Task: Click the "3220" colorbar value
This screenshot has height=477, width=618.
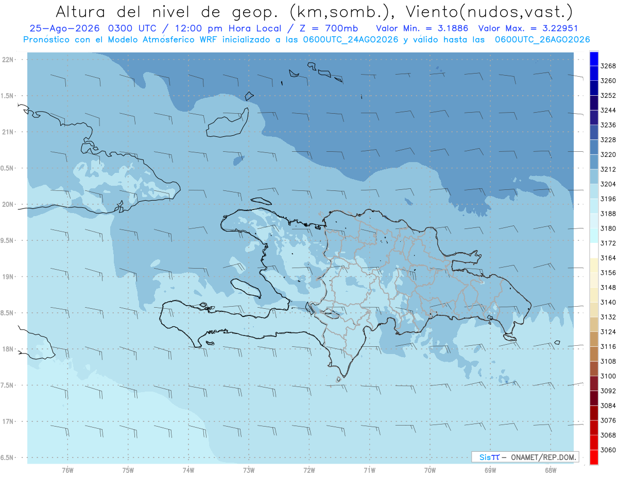Action: 608,155
